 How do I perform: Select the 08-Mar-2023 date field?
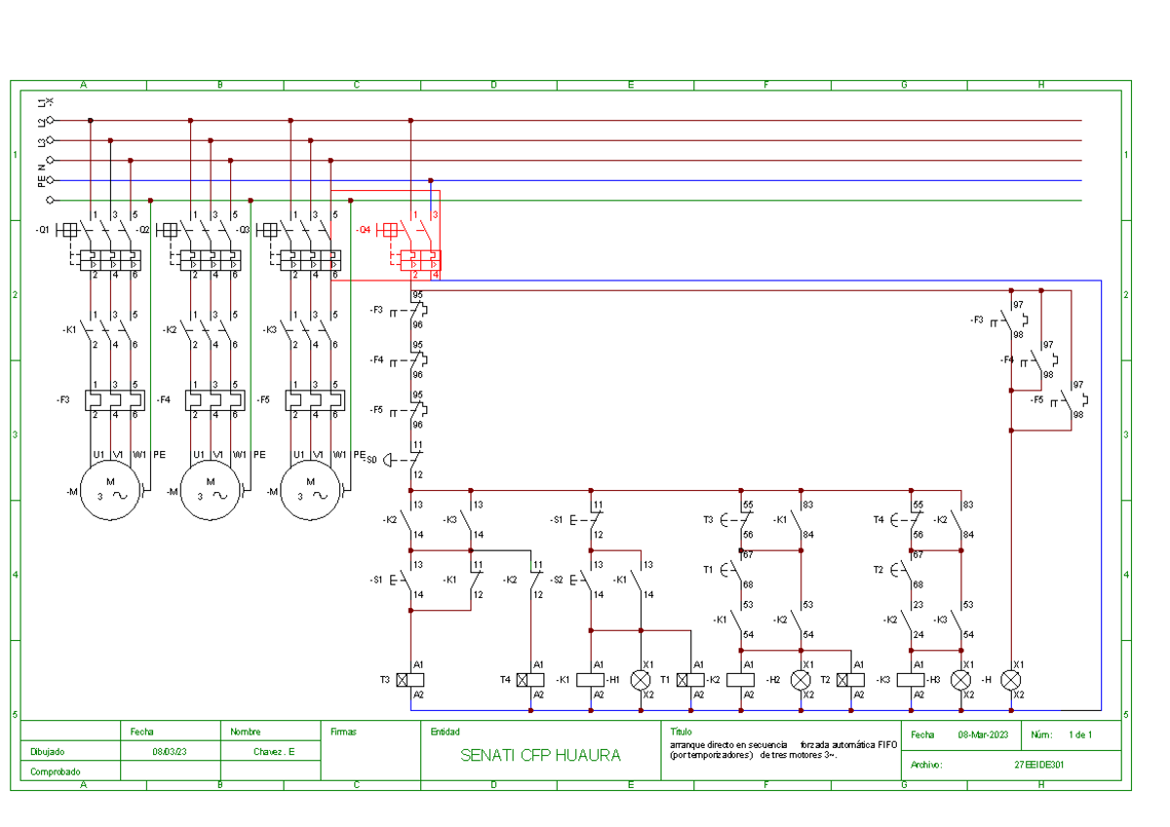pyautogui.click(x=983, y=735)
